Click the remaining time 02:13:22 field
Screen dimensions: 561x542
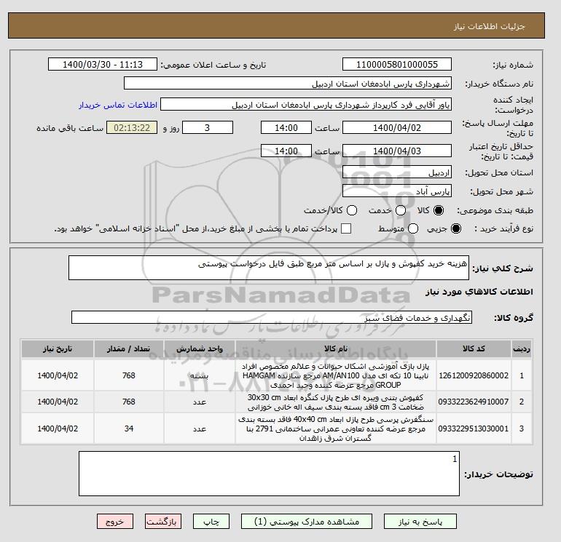pyautogui.click(x=132, y=127)
